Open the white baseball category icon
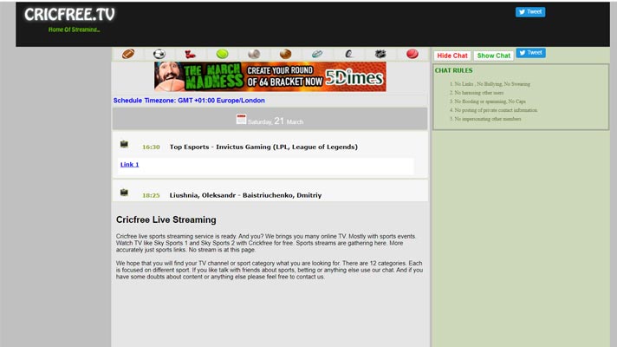Screen dimensions: 617x347 254,54
